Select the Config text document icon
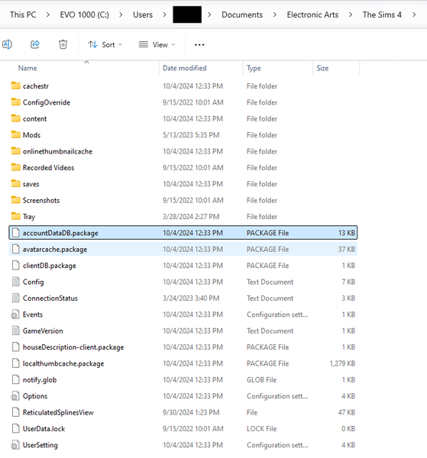 click(16, 282)
